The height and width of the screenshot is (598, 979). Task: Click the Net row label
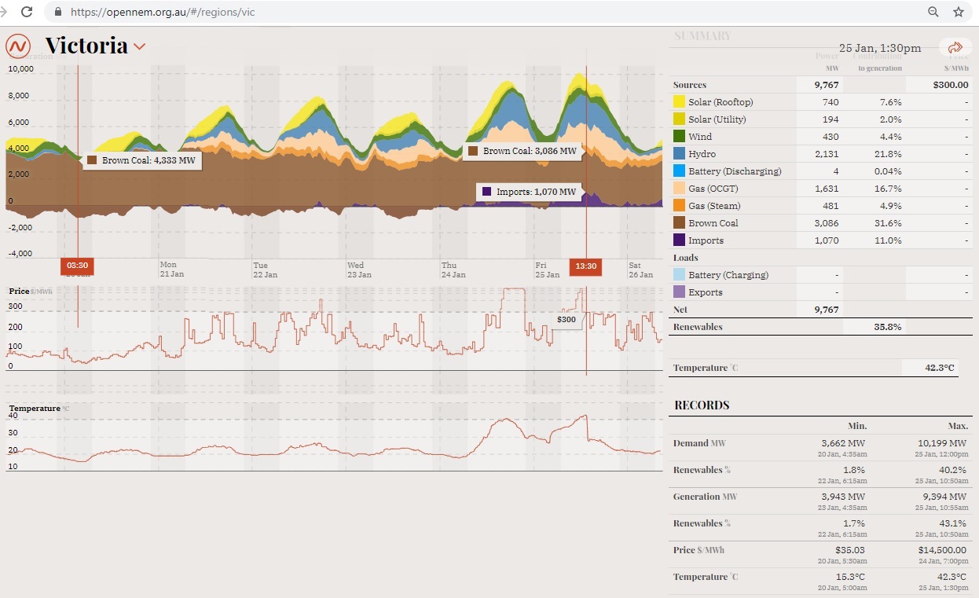(x=680, y=310)
